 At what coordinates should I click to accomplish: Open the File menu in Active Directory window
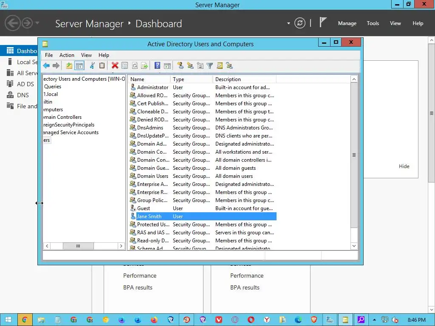pos(49,55)
